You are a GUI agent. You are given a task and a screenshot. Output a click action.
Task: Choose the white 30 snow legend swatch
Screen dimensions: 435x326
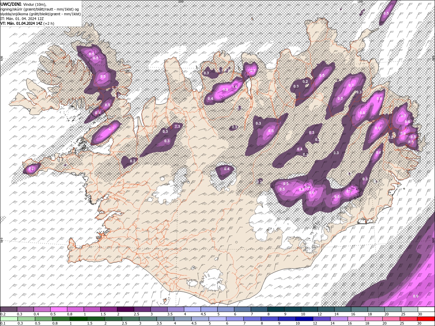point(426,309)
